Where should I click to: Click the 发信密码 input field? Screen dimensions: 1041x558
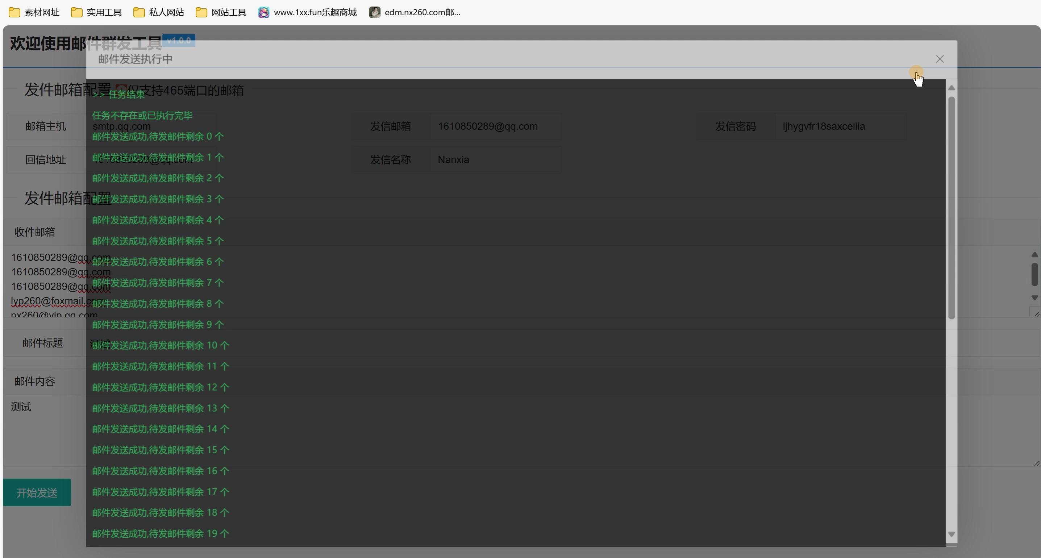click(840, 126)
